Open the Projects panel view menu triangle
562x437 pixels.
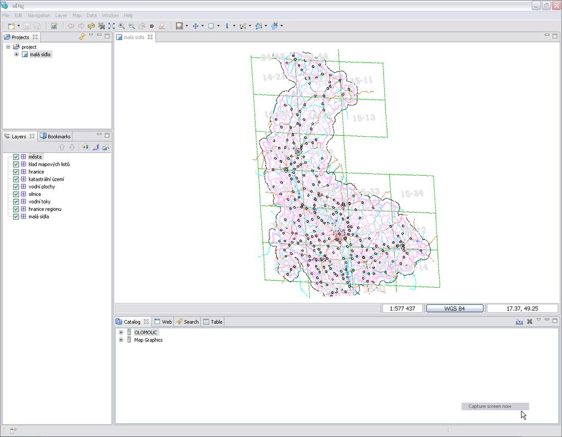(x=91, y=35)
